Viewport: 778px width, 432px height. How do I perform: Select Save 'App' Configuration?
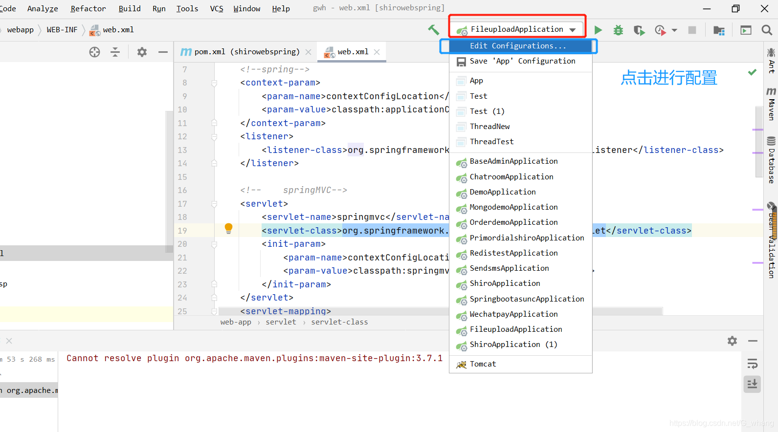click(521, 61)
